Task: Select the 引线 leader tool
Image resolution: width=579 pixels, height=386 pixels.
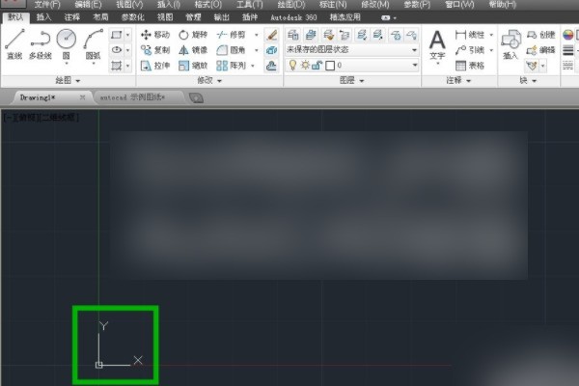Action: point(470,50)
